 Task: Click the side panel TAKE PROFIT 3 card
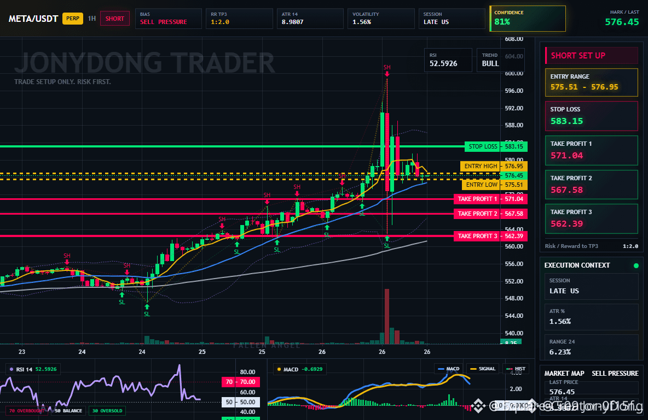[592, 218]
